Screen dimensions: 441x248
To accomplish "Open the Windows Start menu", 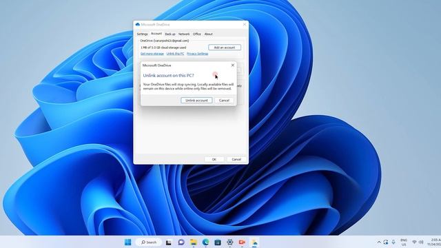I will (x=127, y=242).
